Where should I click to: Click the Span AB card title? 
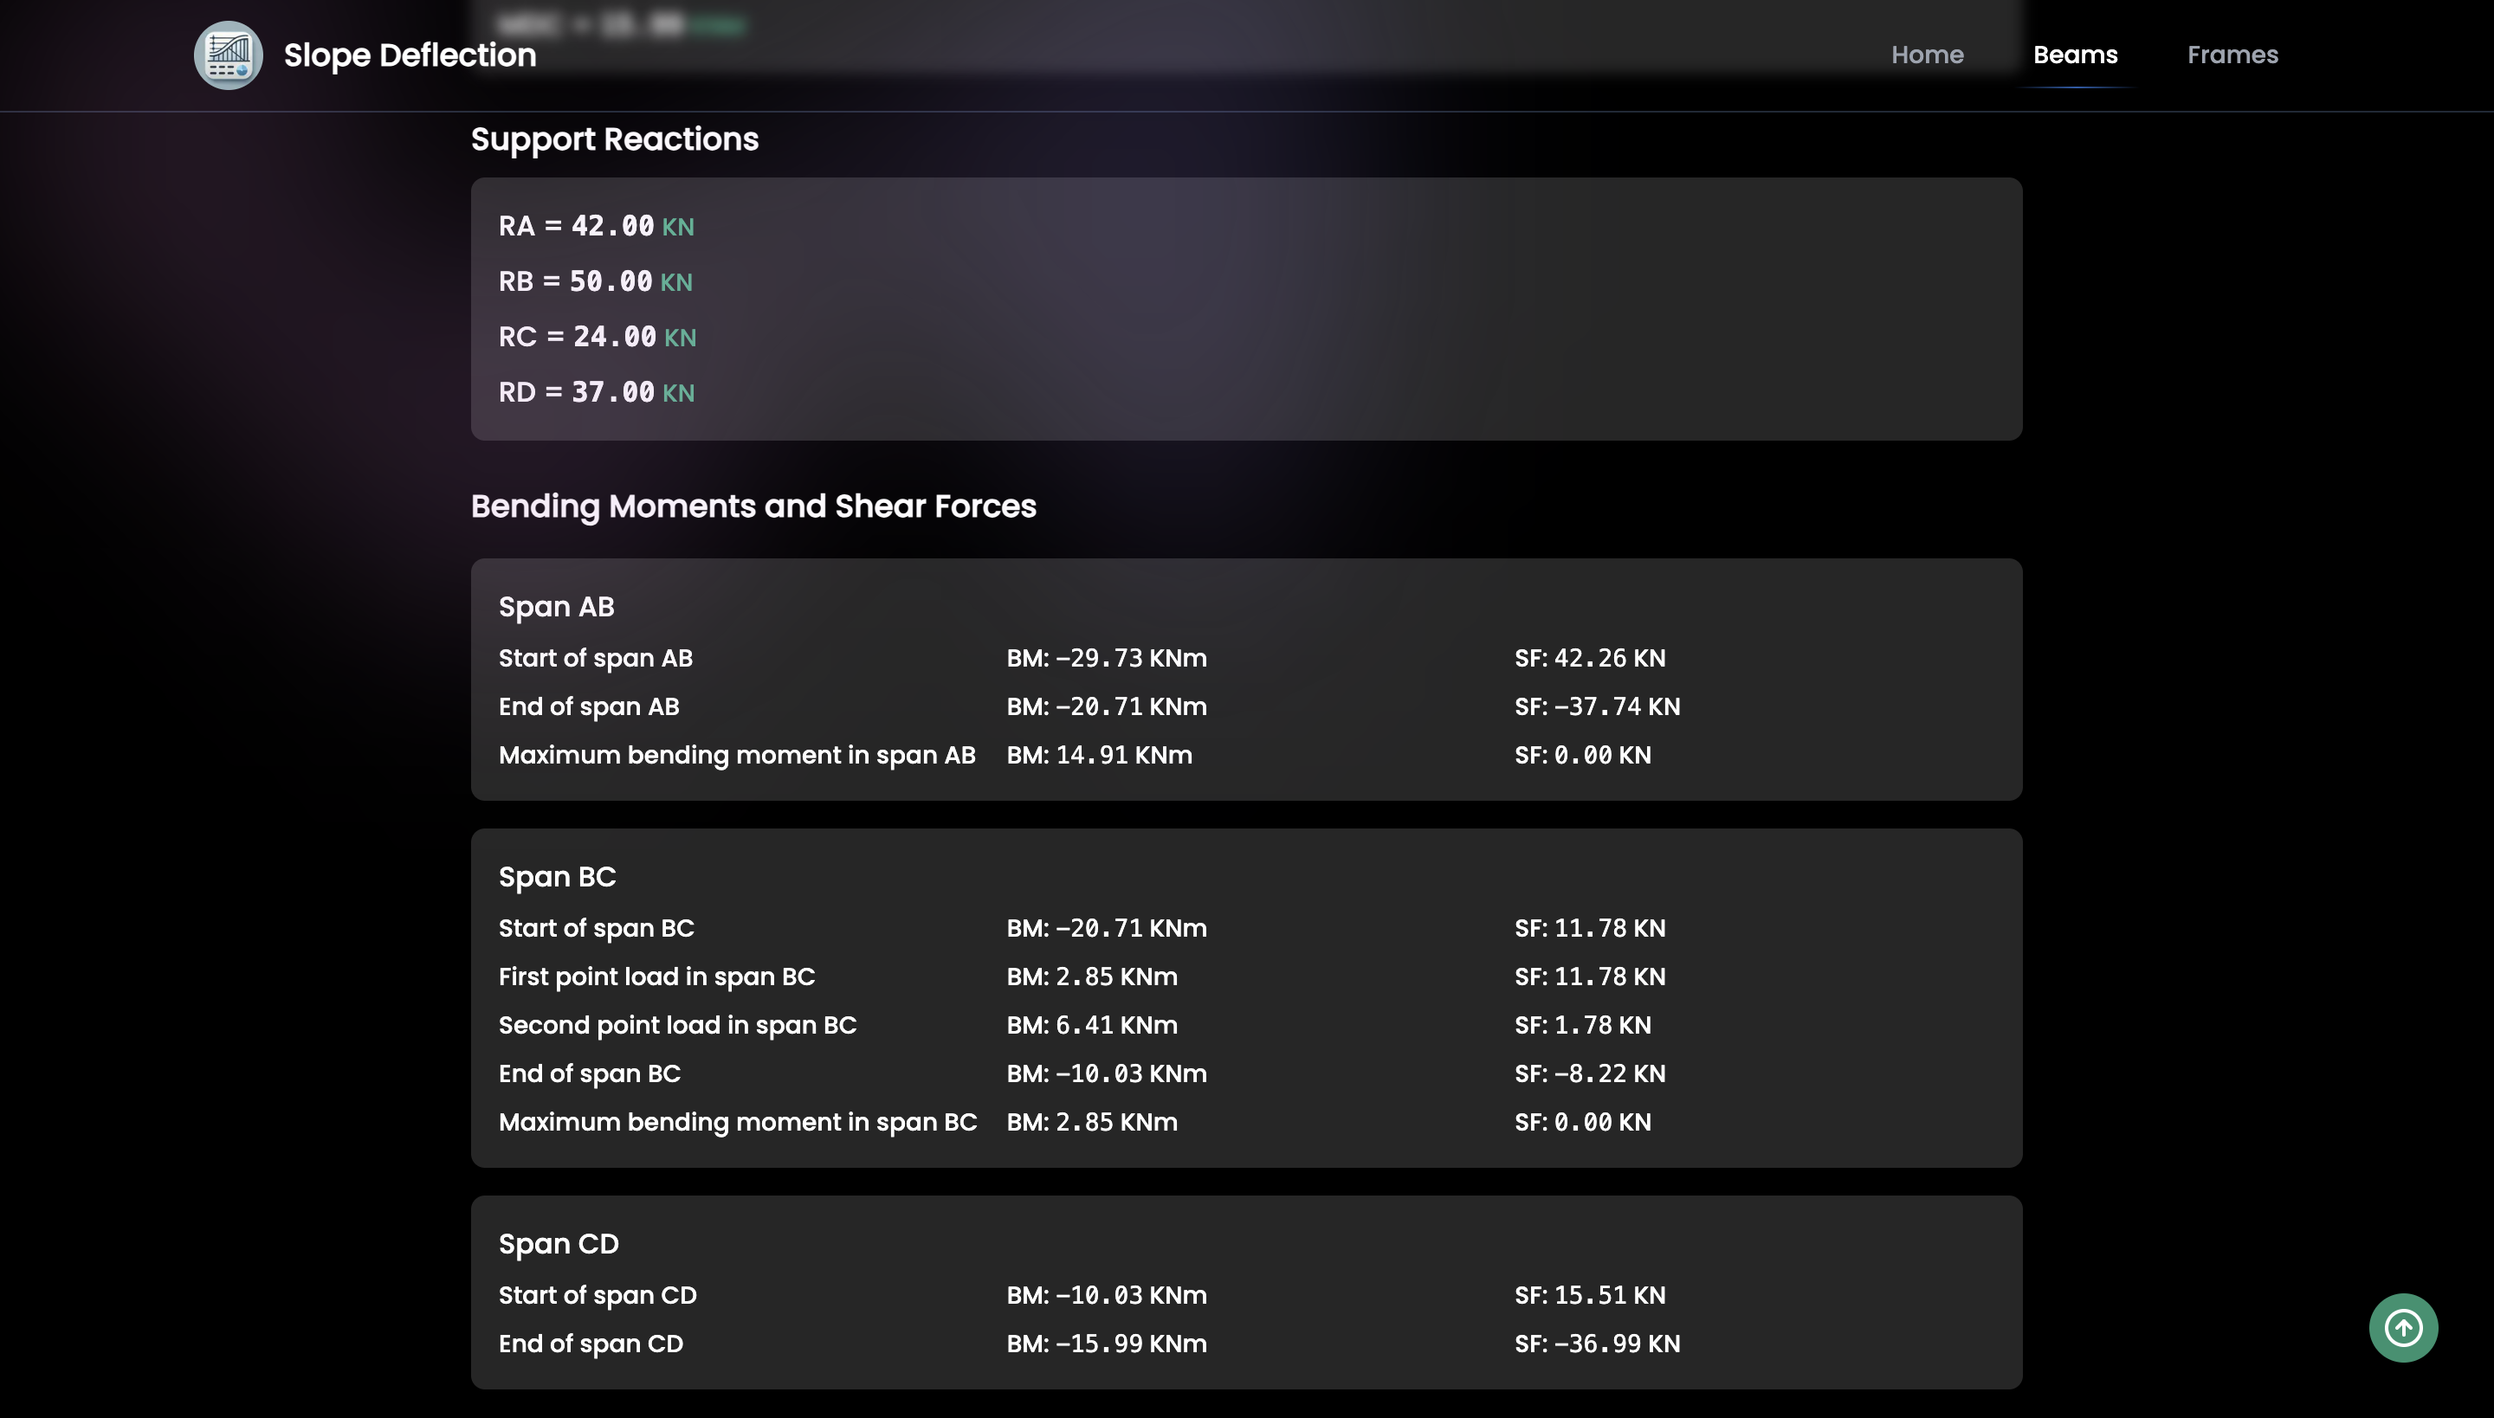click(555, 607)
